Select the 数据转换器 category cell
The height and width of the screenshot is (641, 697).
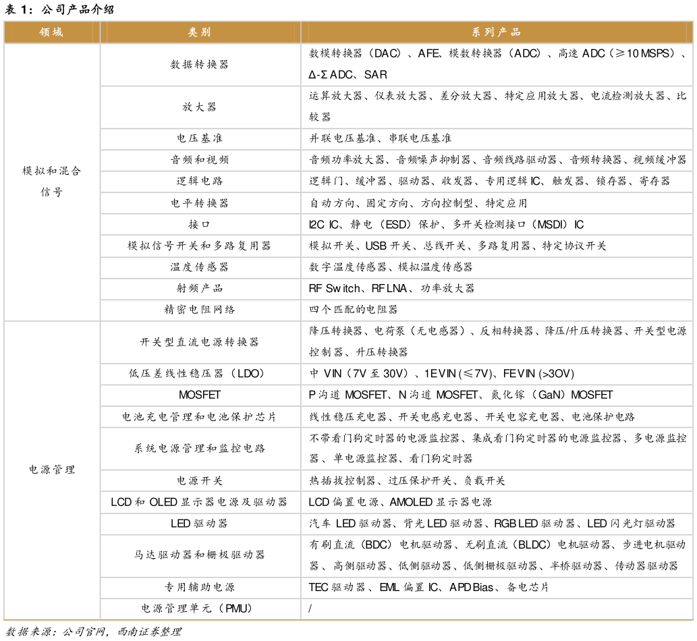[x=200, y=64]
